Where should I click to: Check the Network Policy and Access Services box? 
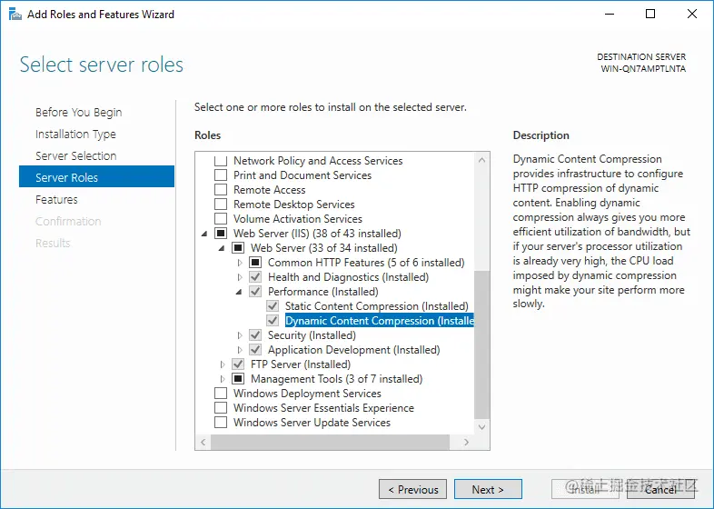tap(221, 160)
